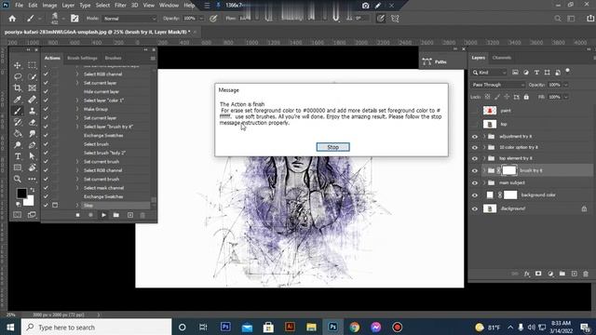Hide the adjustment try 8 group
The width and height of the screenshot is (596, 335).
coord(474,137)
